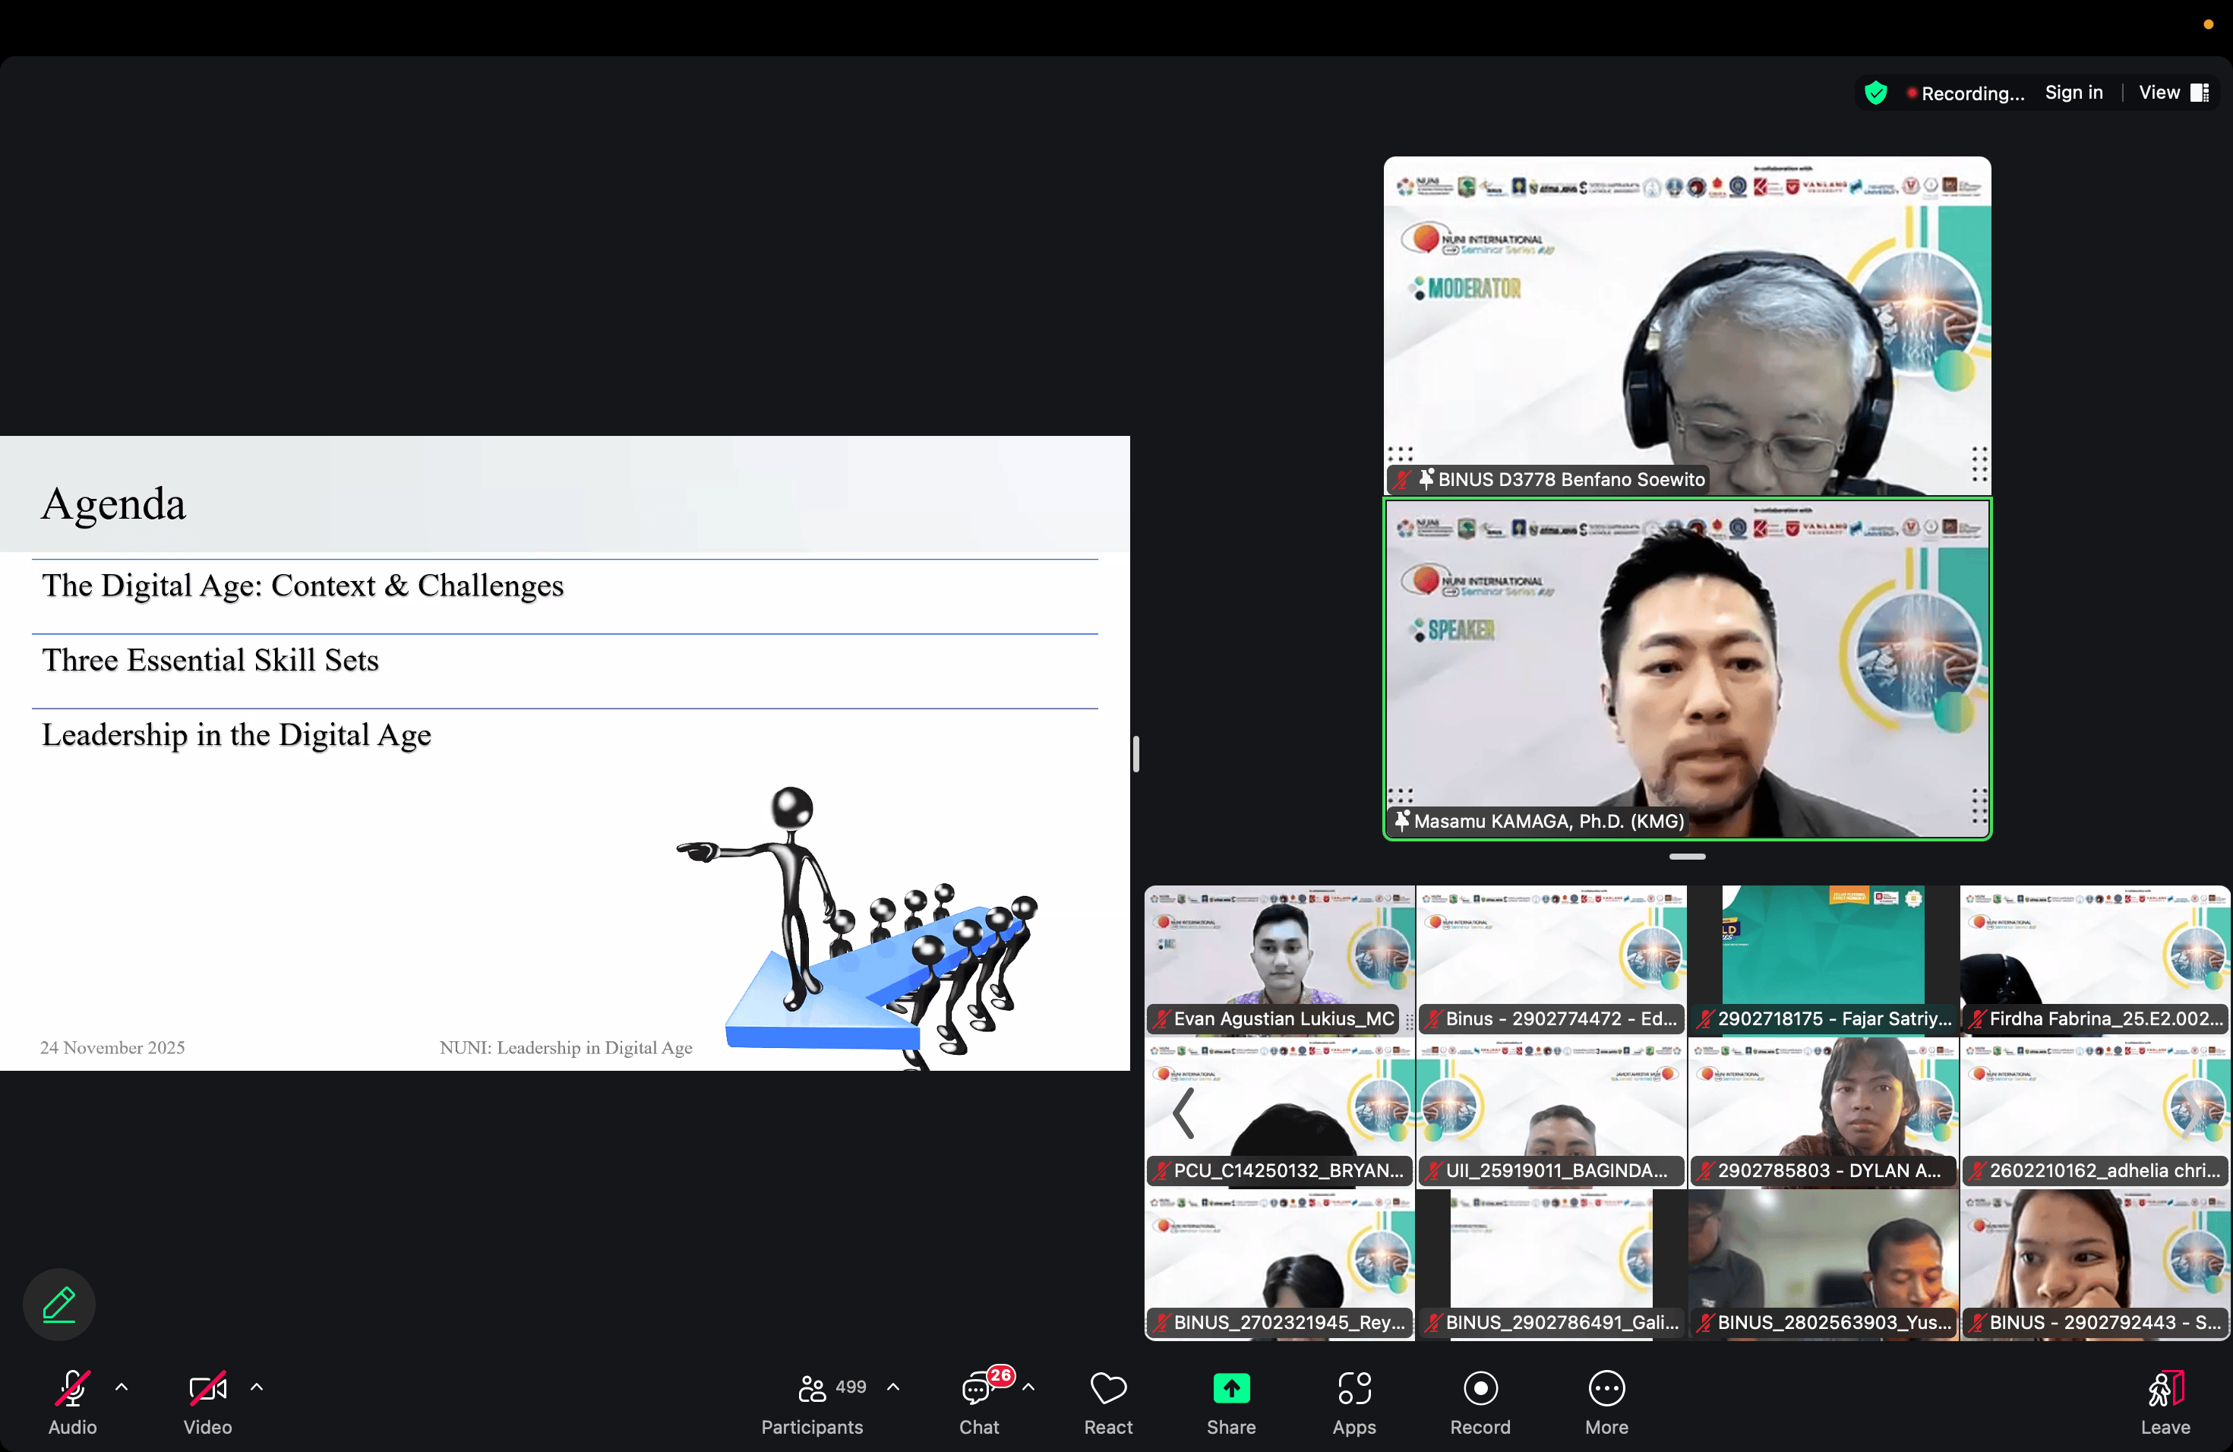Expand the caret next to Chat
The width and height of the screenshot is (2233, 1452).
1028,1387
